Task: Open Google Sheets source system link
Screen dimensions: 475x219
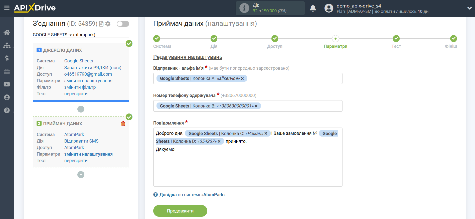Action: [79, 61]
